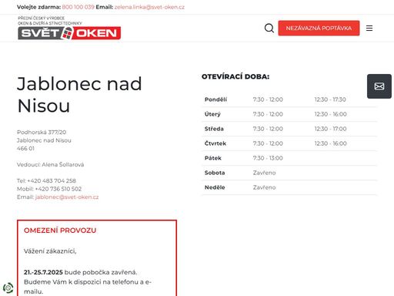Call the free number 800 100 039
The image size is (394, 296).
click(78, 7)
